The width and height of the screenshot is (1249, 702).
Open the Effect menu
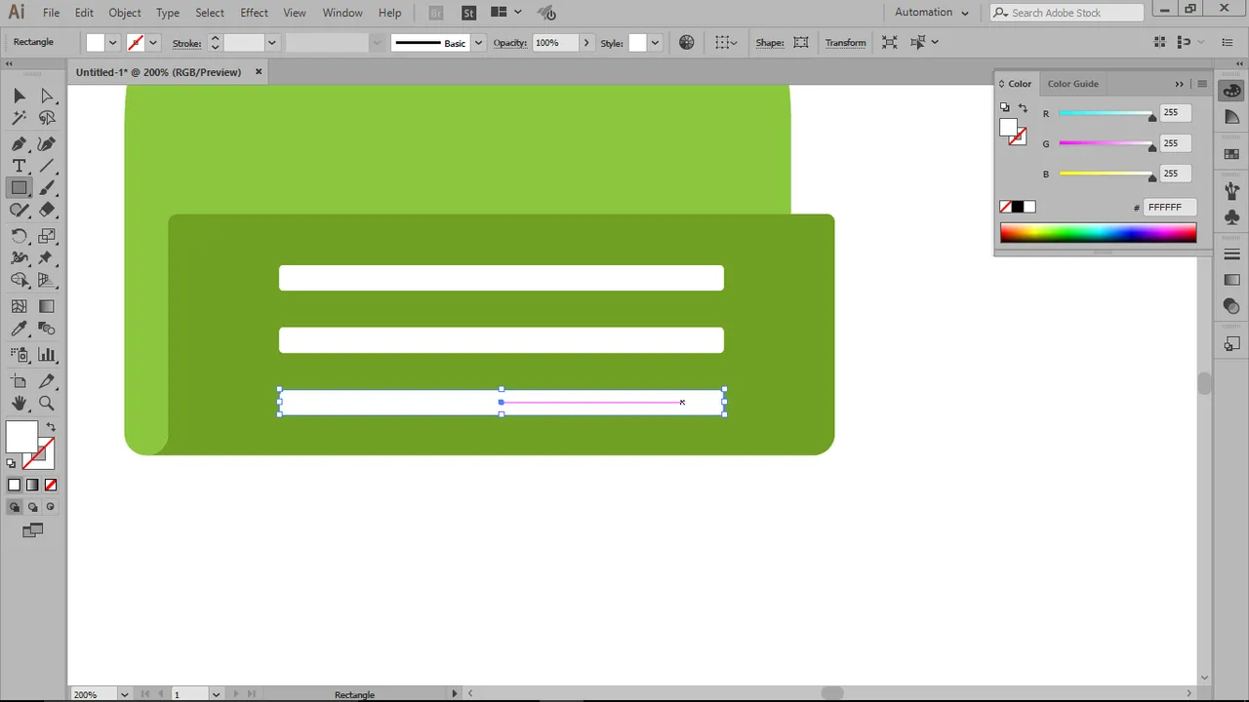click(x=254, y=13)
